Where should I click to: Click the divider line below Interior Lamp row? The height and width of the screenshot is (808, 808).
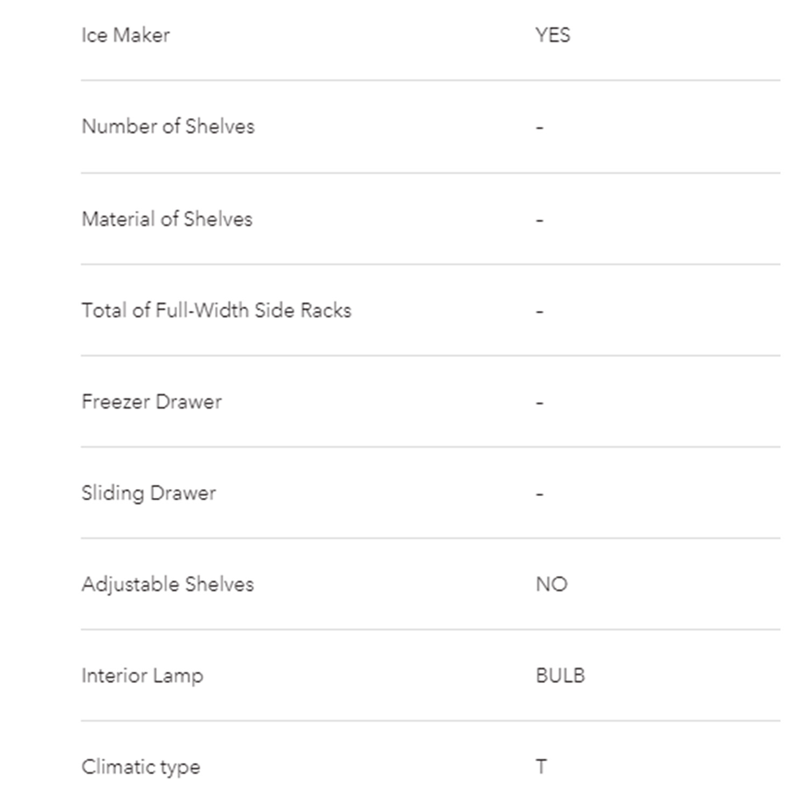point(430,721)
